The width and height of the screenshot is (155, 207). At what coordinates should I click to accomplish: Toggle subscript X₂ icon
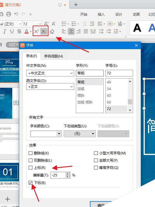pyautogui.click(x=44, y=31)
